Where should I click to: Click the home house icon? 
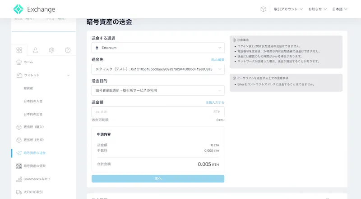(x=19, y=62)
